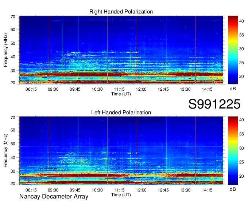
Task: Click the dB unit label, top color bar
Action: click(x=233, y=89)
